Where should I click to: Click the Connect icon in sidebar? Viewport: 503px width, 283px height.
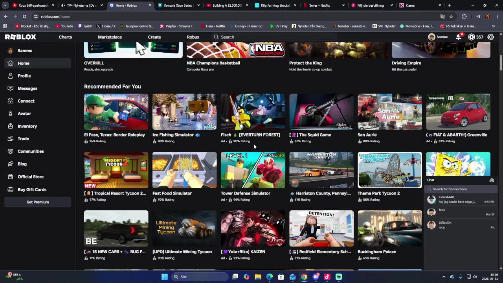point(10,101)
